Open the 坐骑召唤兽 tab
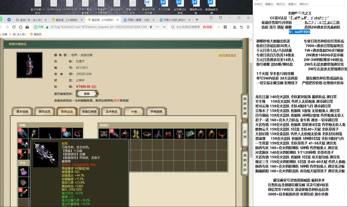Screen dimensions: 348x207 coord(89,112)
